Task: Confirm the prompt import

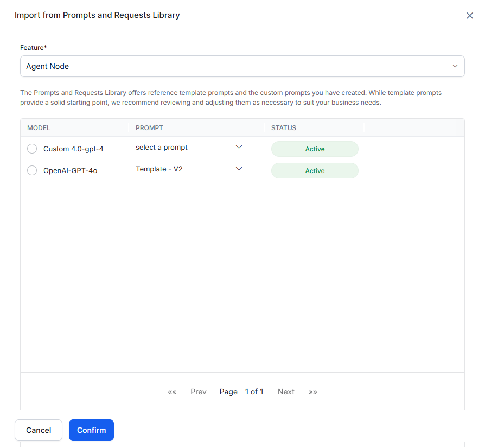Action: click(x=91, y=430)
